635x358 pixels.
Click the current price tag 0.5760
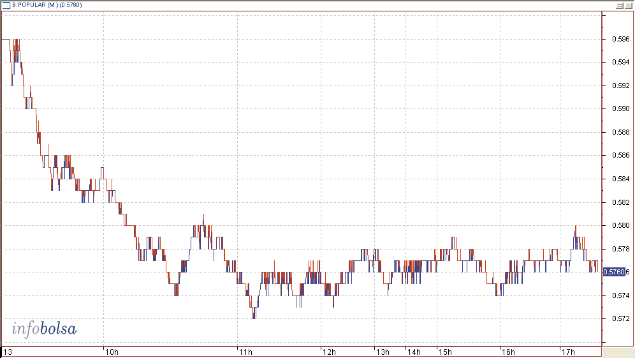tap(614, 272)
